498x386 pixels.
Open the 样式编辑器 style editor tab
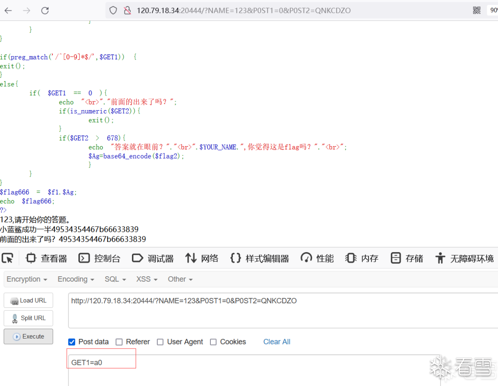tap(260, 258)
